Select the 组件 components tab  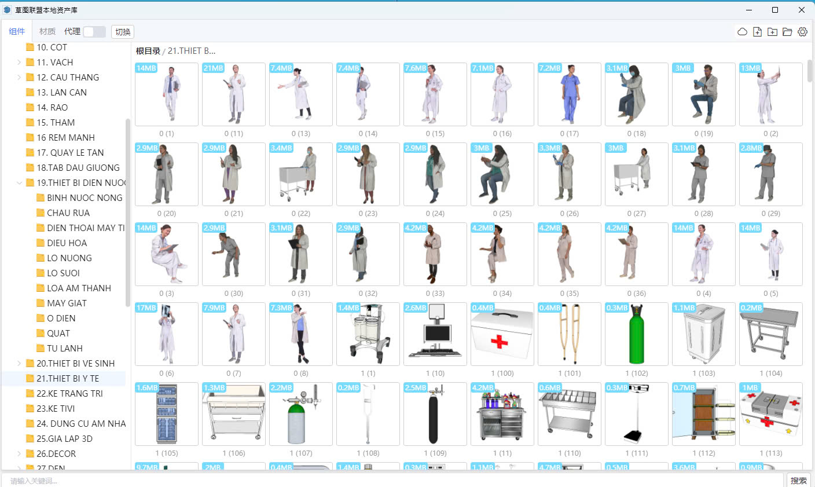pyautogui.click(x=17, y=32)
